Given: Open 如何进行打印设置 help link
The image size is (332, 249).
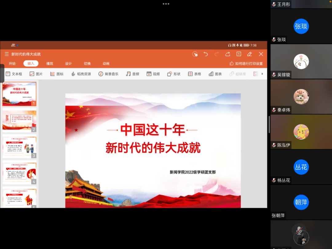Looking at the screenshot, I should [x=246, y=64].
